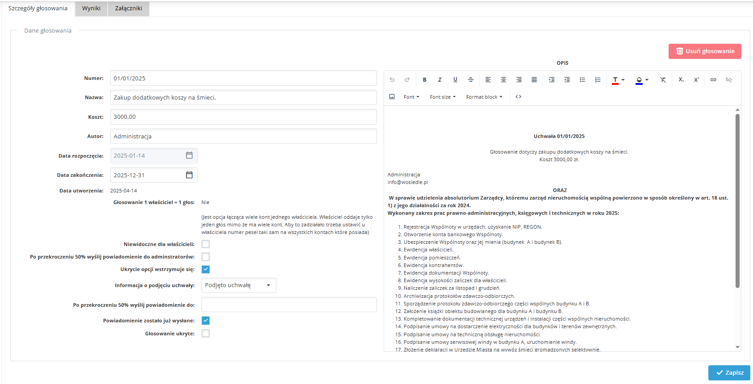Open Informacja o podjęciu uchwały dropdown
Screen dimensions: 753x384
point(238,285)
